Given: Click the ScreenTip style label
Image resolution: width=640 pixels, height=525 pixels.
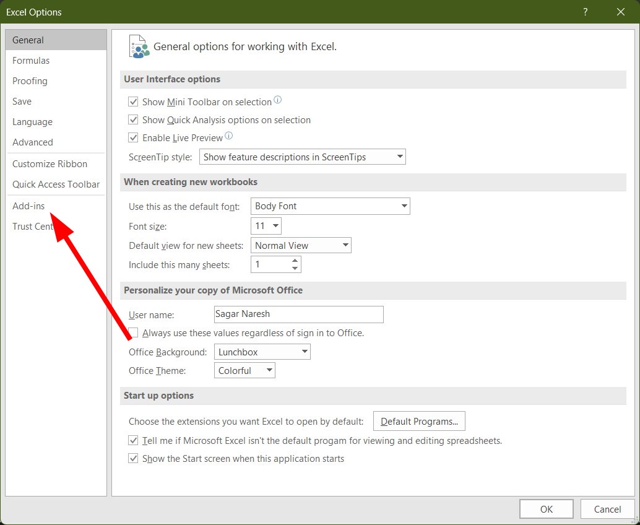Looking at the screenshot, I should point(160,157).
